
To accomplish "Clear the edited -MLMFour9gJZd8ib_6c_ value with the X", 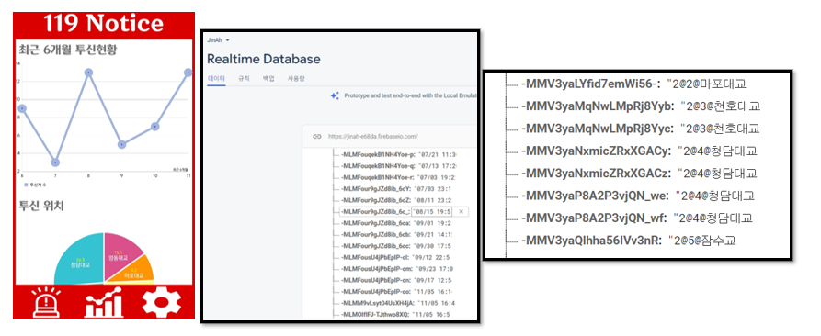I will 461,212.
